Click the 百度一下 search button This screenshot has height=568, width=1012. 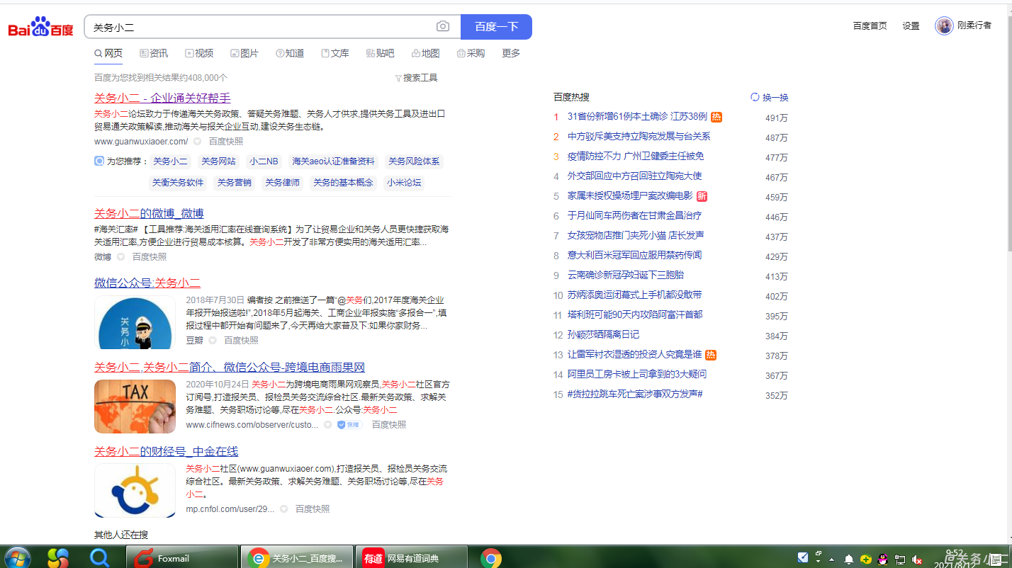pyautogui.click(x=496, y=27)
